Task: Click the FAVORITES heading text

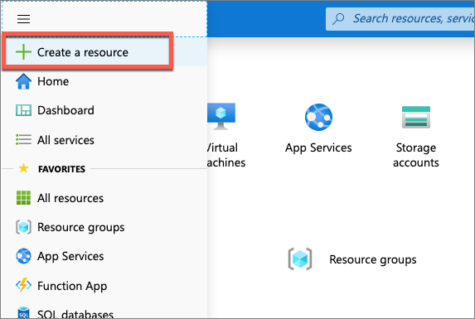Action: (x=62, y=169)
